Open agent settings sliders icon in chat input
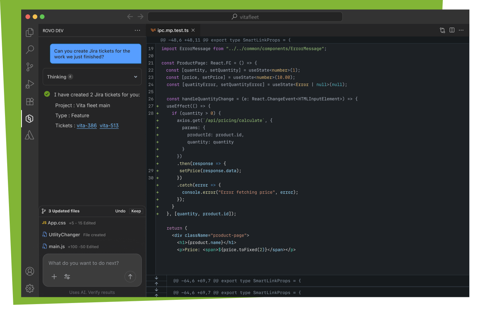The height and width of the screenshot is (312, 492). [67, 277]
